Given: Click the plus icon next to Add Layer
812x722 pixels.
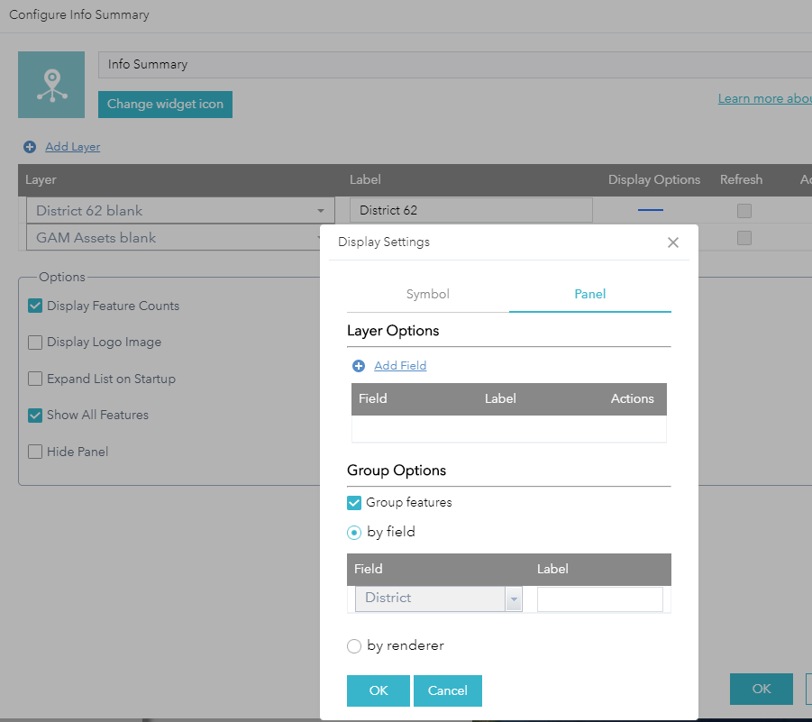Looking at the screenshot, I should tap(30, 147).
